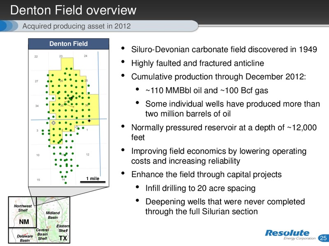Click the 'TX' label on the inset map
This screenshot has width=329, height=246.
[63, 238]
